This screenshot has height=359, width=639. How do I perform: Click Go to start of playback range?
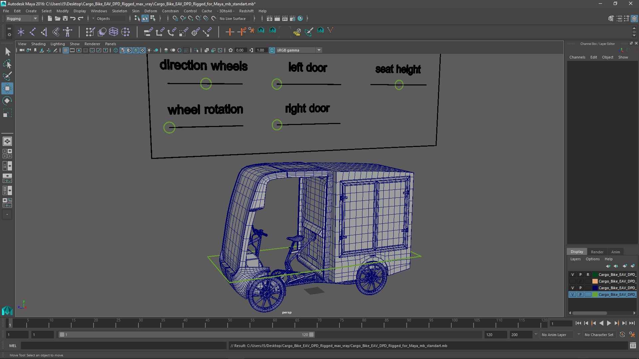point(578,323)
